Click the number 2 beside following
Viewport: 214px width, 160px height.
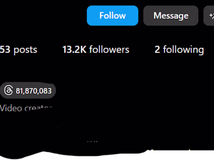(157, 50)
